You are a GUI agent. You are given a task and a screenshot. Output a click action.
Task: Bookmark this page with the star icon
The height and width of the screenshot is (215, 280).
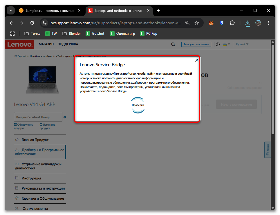[x=197, y=23]
